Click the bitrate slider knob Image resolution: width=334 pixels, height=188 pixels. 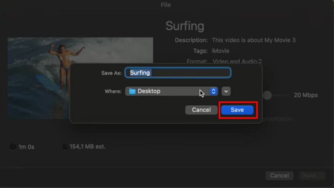[267, 95]
